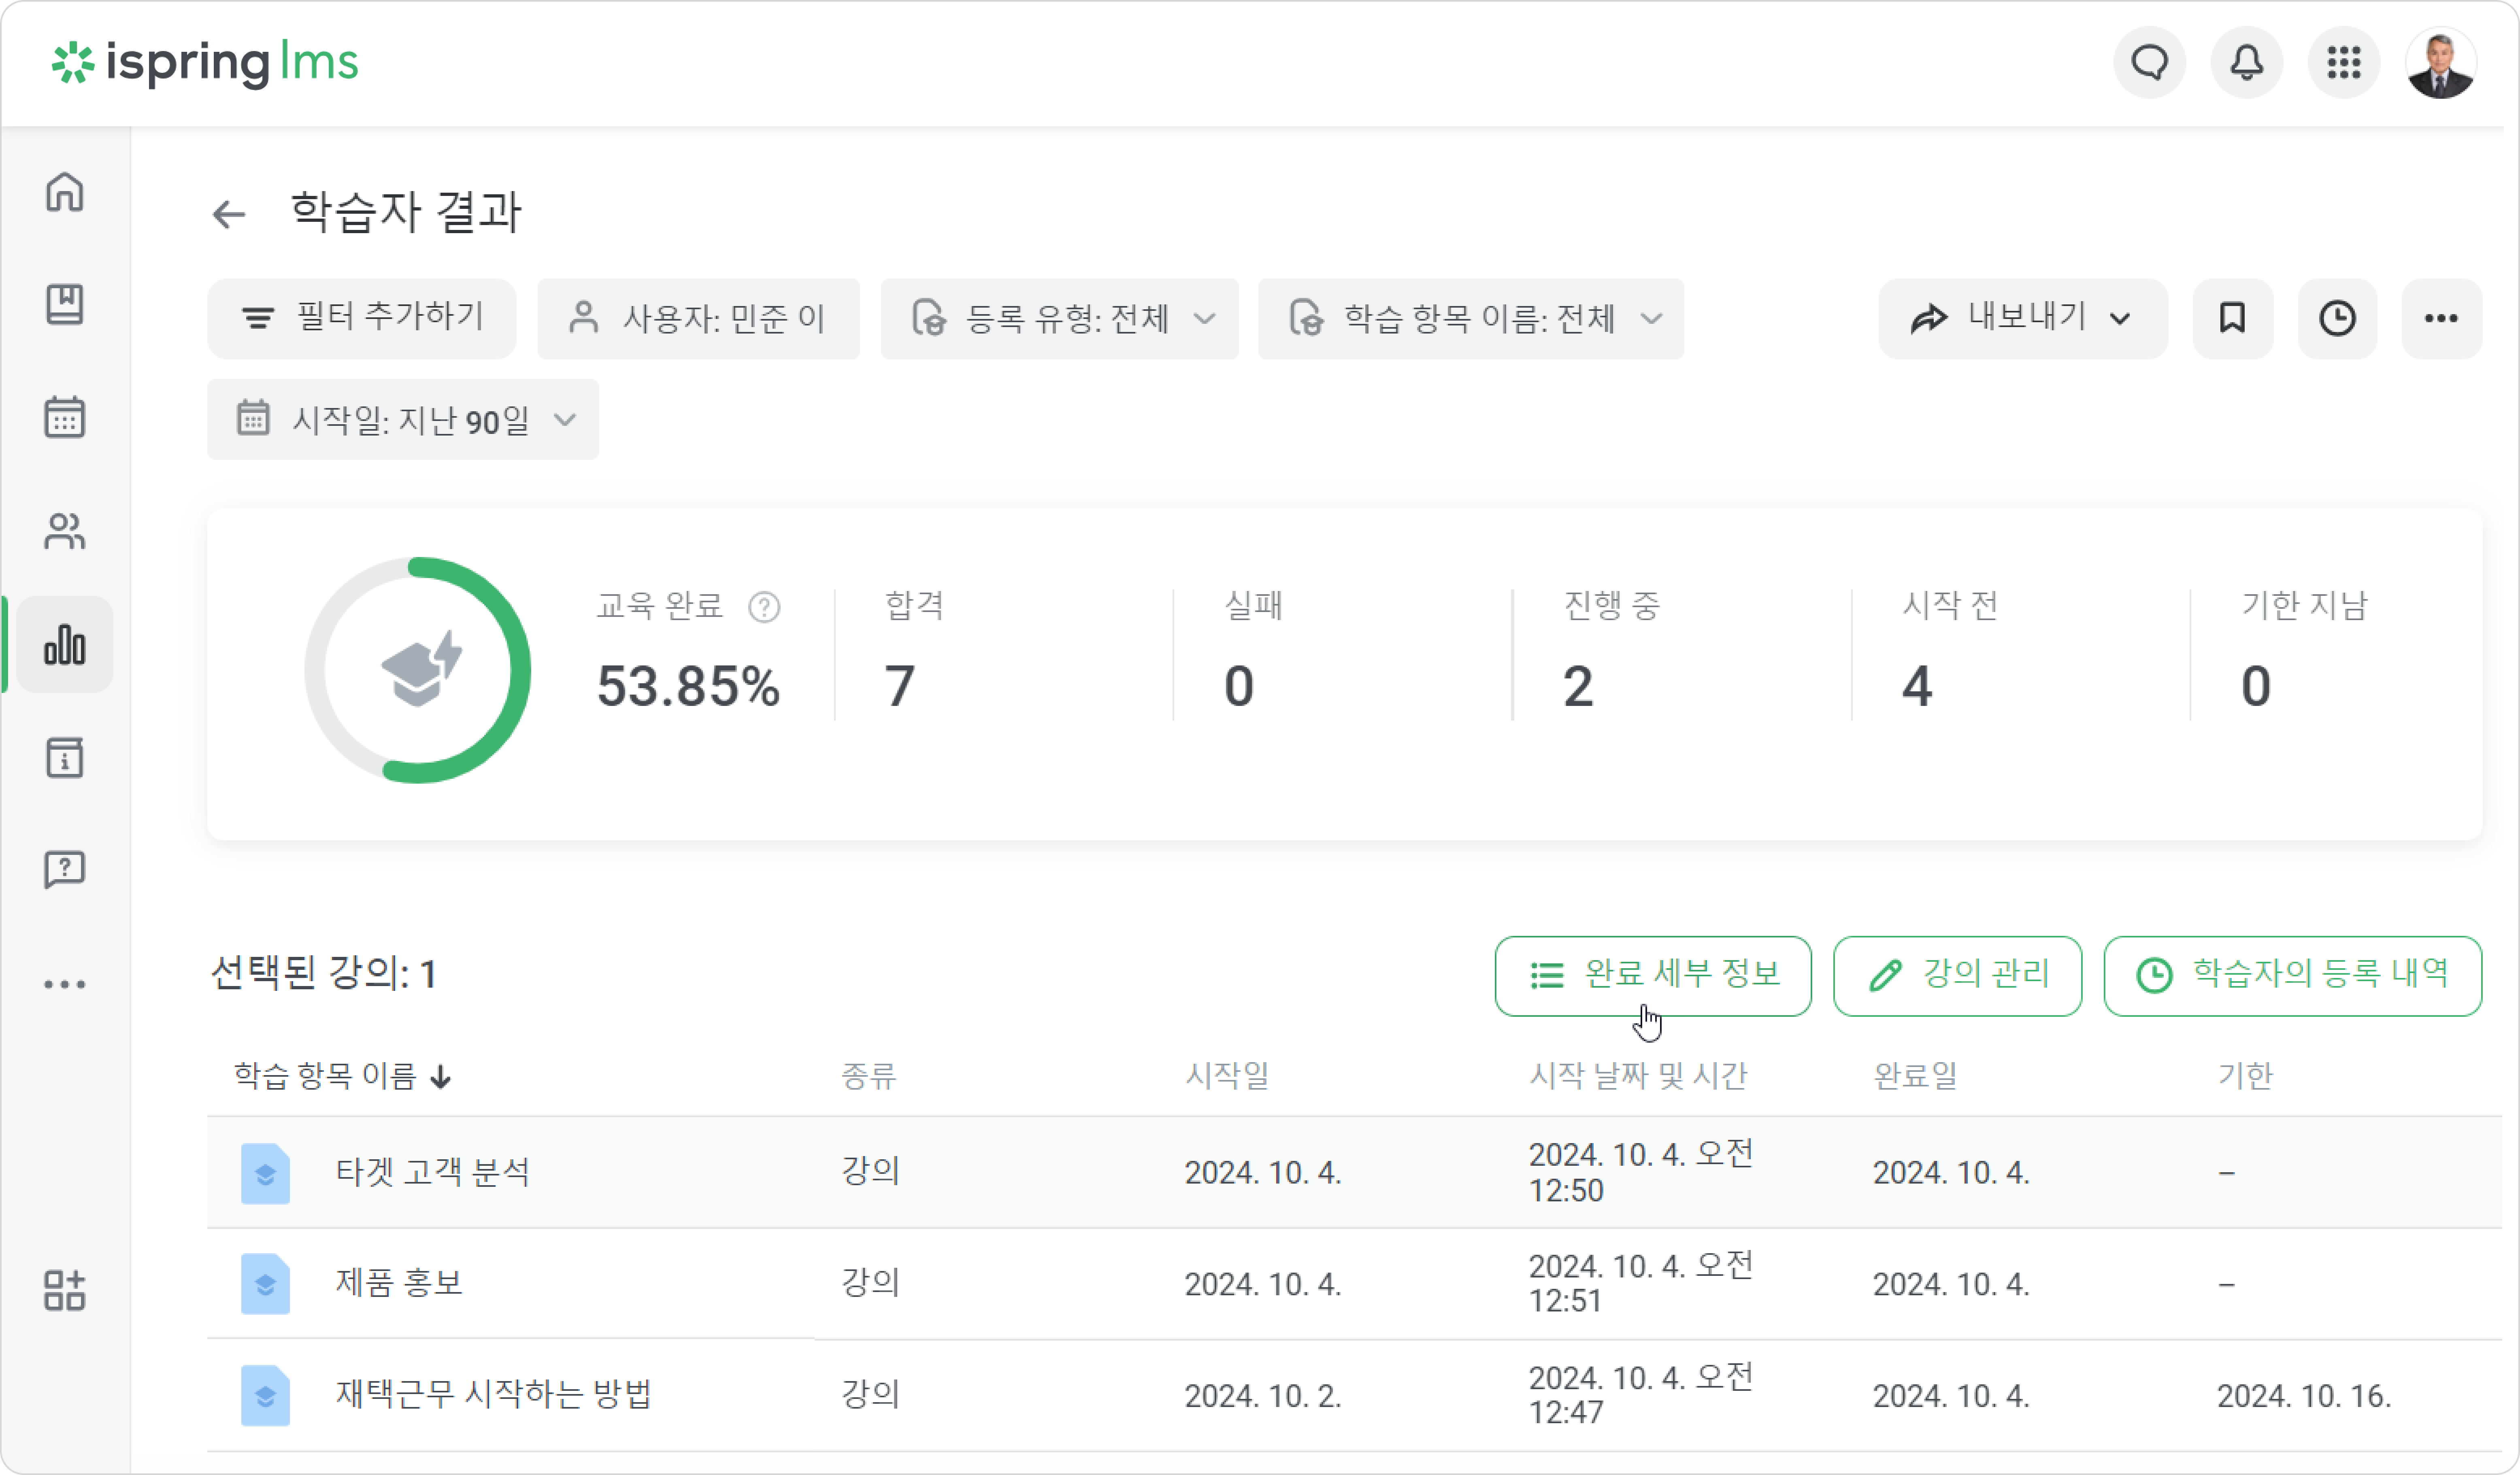Expand the 학습 항목 이름: 전체 dropdown
Viewport: 2520px width, 1475px height.
coord(1471,319)
